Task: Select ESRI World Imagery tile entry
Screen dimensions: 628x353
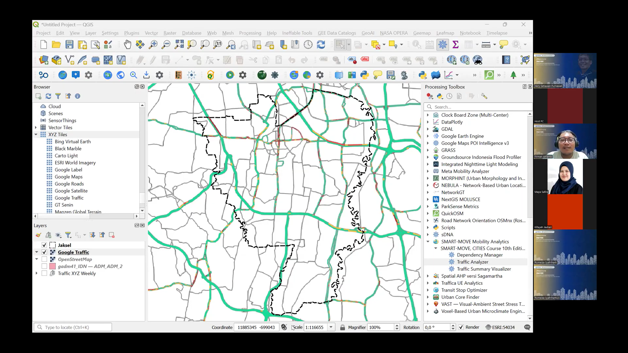Action: (75, 163)
